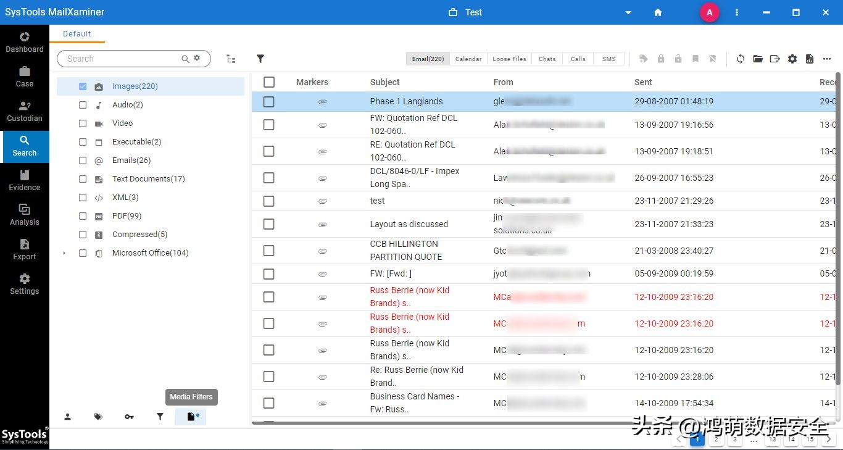Check the Text Documents(17) checkbox
The height and width of the screenshot is (450, 843).
pyautogui.click(x=83, y=179)
